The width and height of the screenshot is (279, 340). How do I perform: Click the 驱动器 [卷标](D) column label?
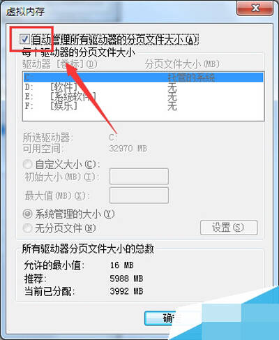[60, 64]
